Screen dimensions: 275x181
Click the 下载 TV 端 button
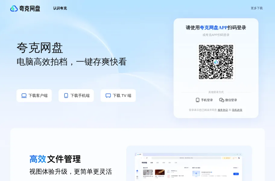coord(118,95)
